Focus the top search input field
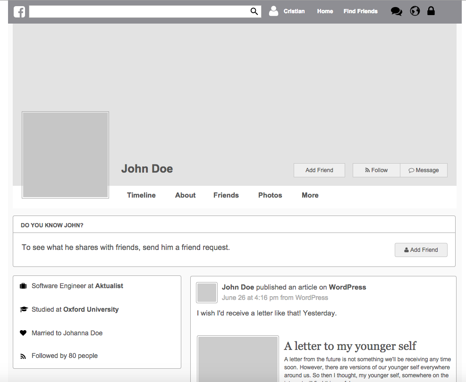Image resolution: width=466 pixels, height=382 pixels. (x=139, y=12)
